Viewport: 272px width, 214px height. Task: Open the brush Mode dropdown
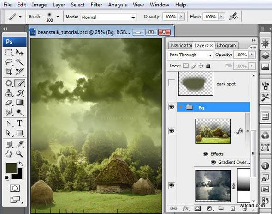(108, 17)
